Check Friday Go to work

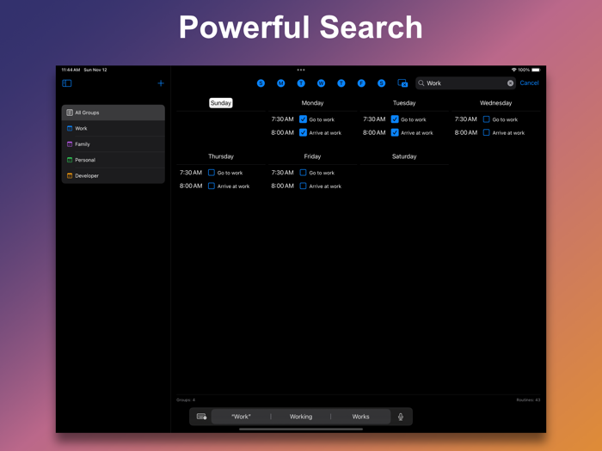(303, 173)
